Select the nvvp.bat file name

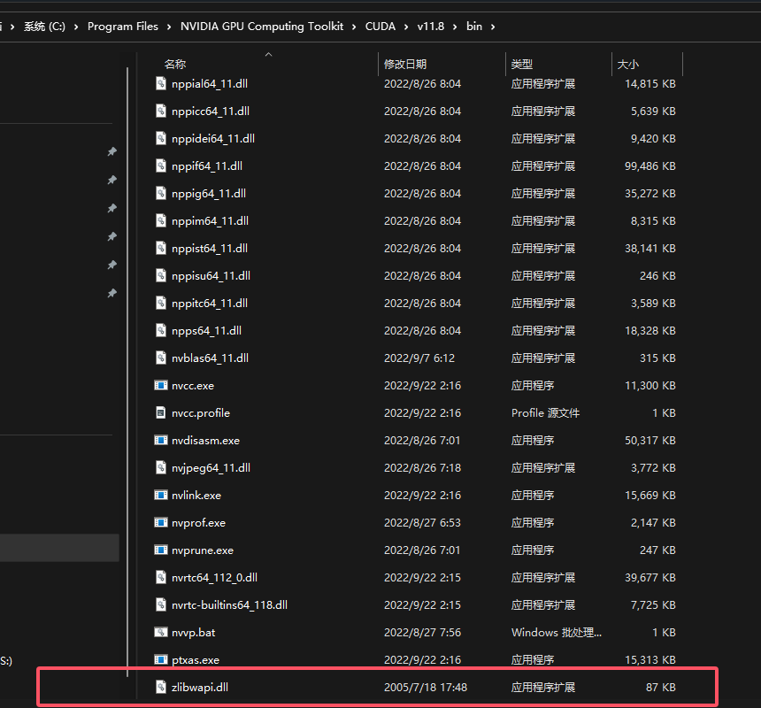click(193, 632)
